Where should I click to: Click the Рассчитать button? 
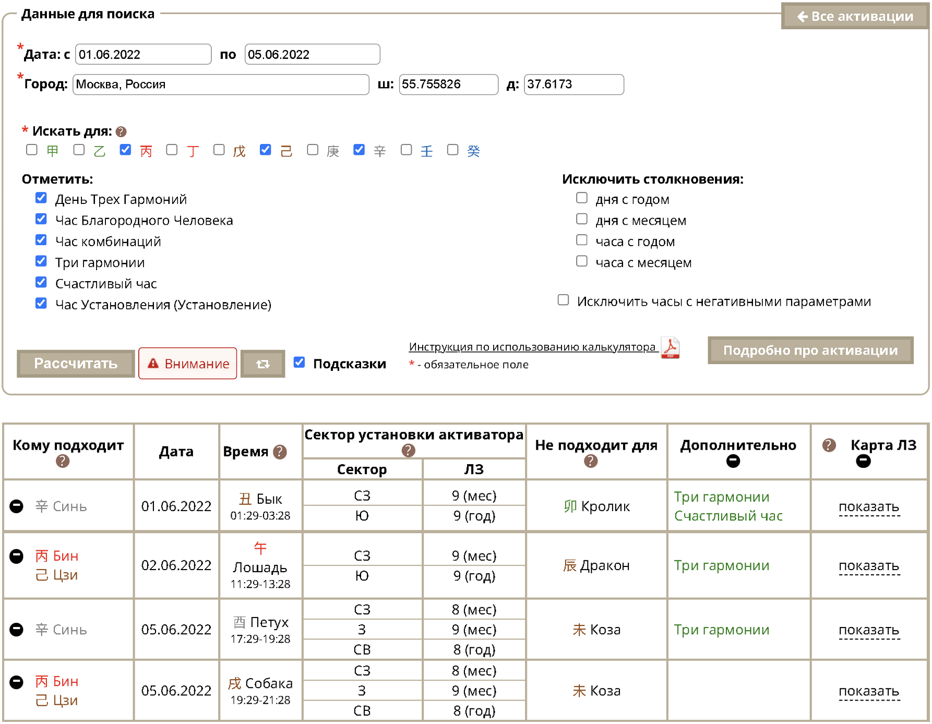(x=76, y=364)
